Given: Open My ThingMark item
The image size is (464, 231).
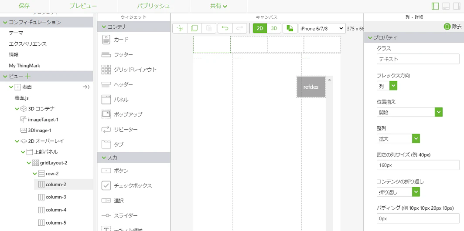Looking at the screenshot, I should coord(24,66).
